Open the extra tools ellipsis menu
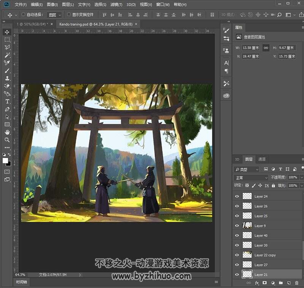The image size is (304, 288). coord(7,147)
